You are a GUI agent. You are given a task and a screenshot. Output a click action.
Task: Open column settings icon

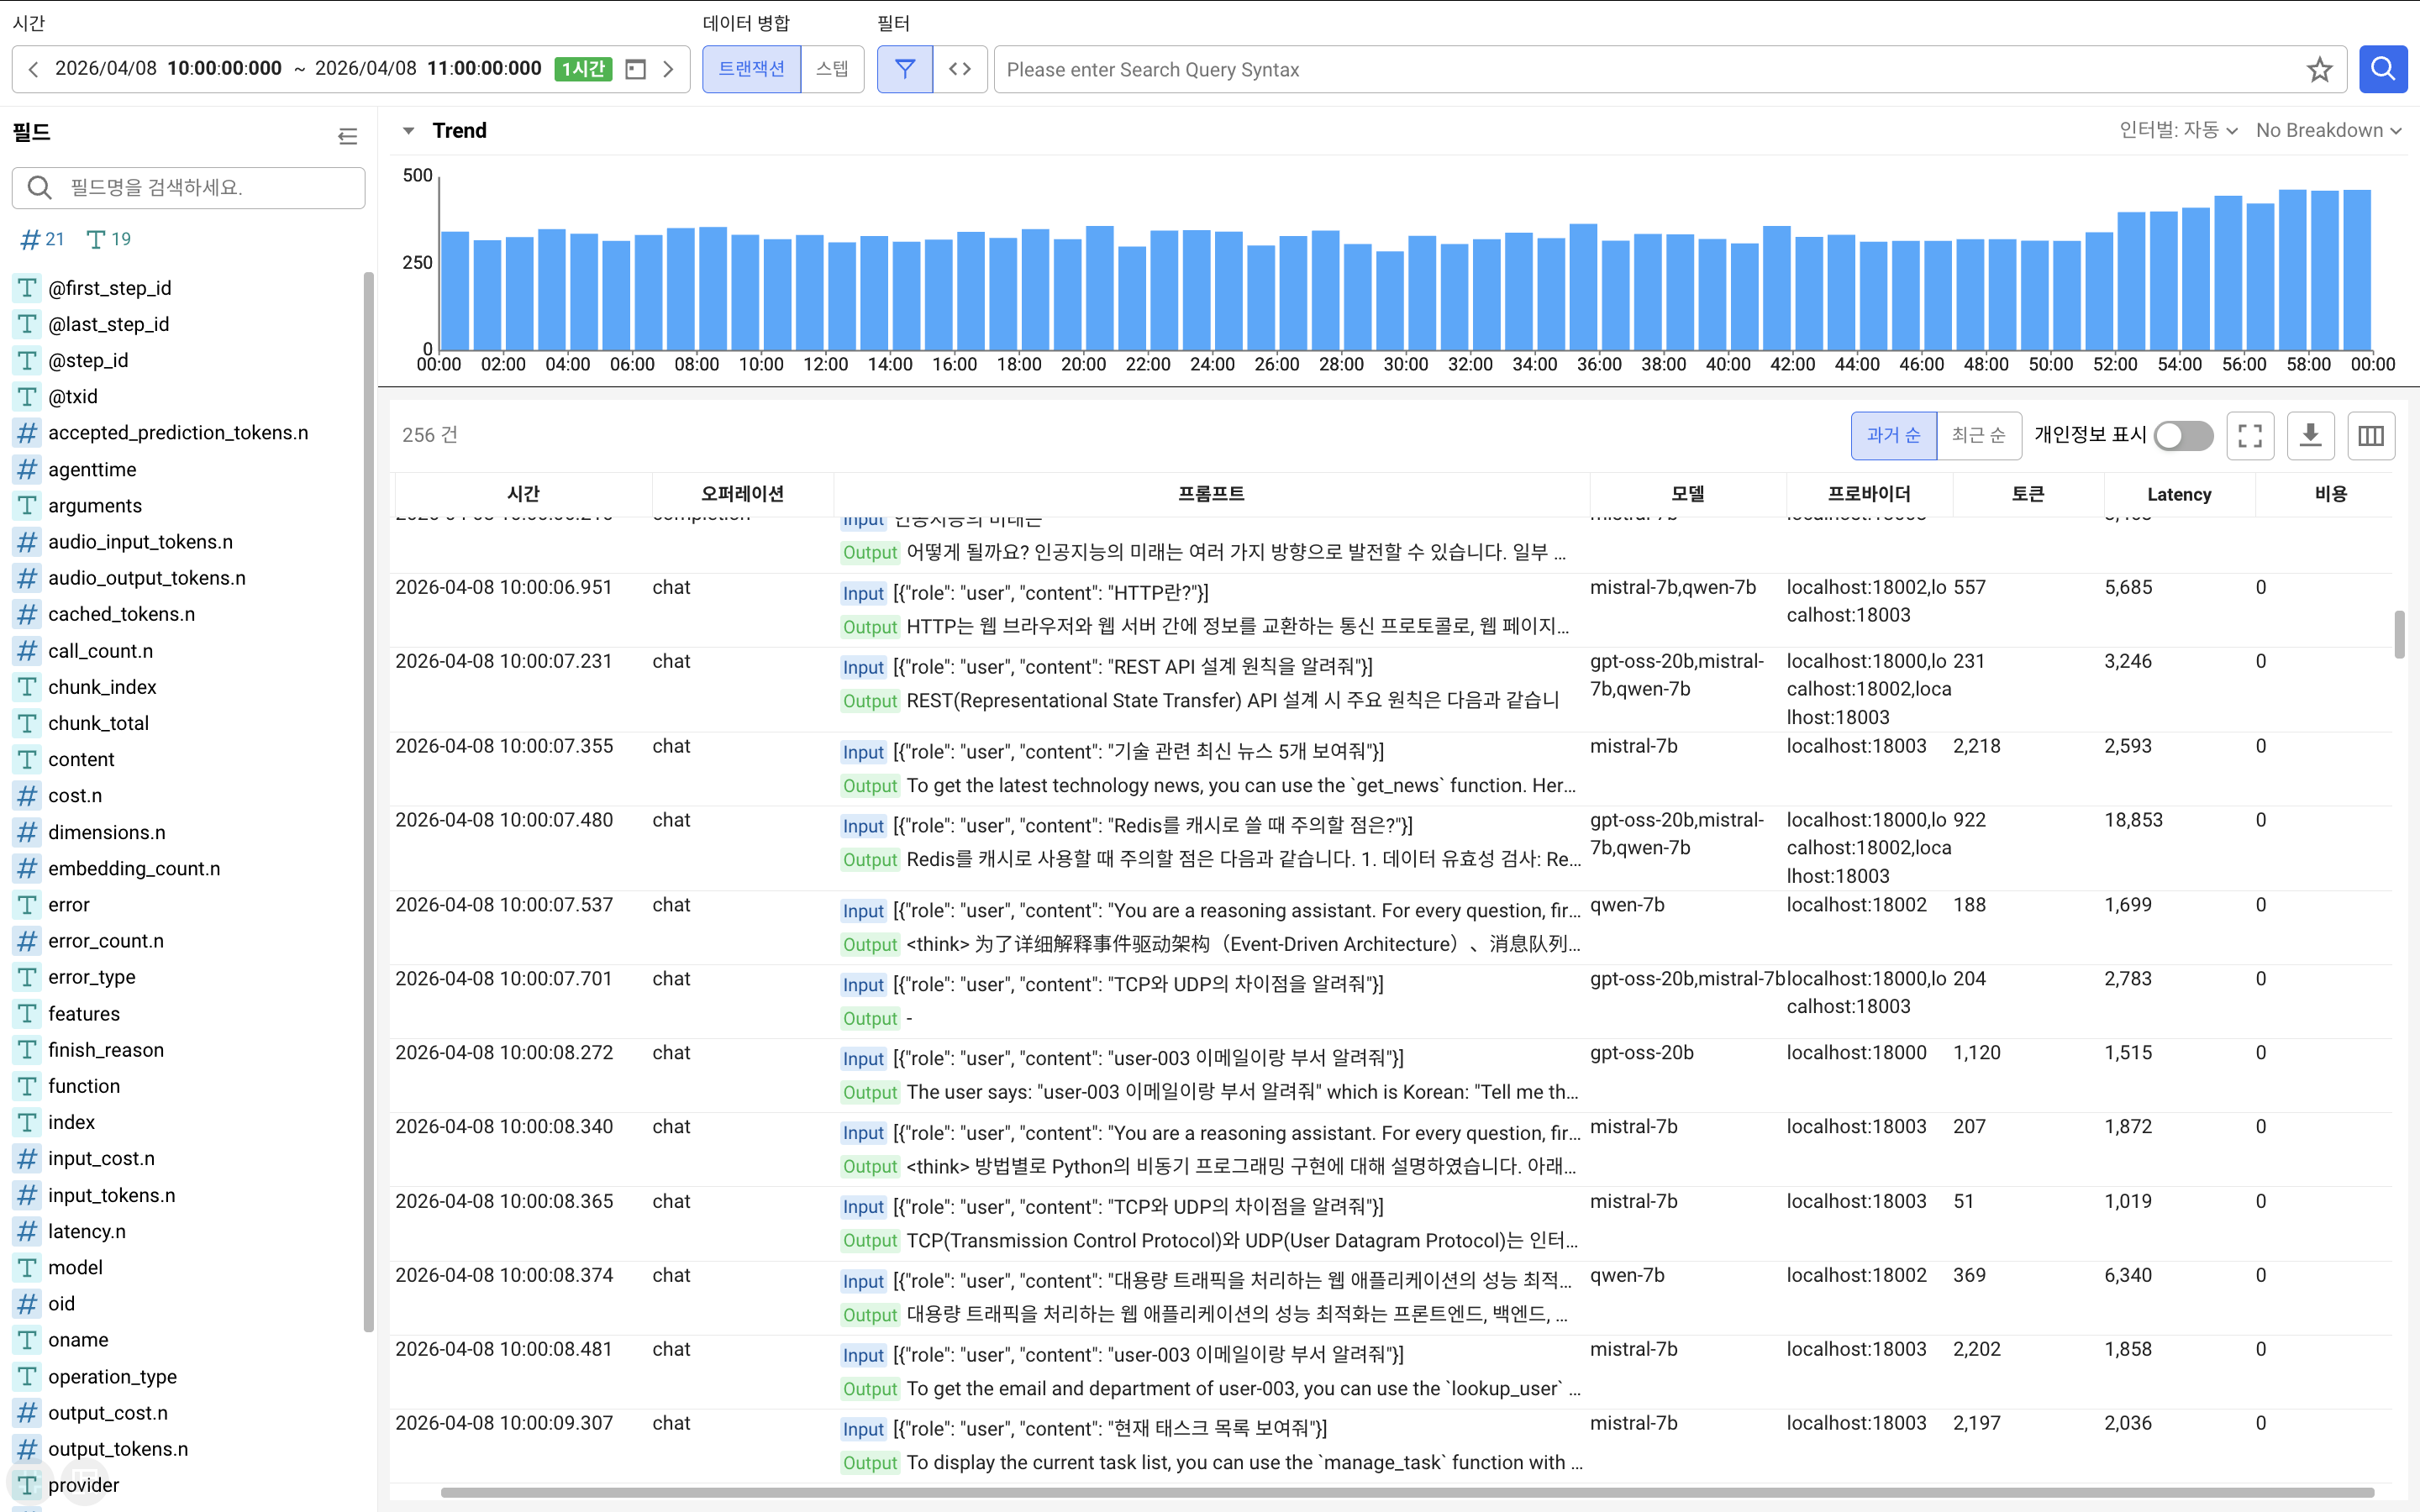2371,435
